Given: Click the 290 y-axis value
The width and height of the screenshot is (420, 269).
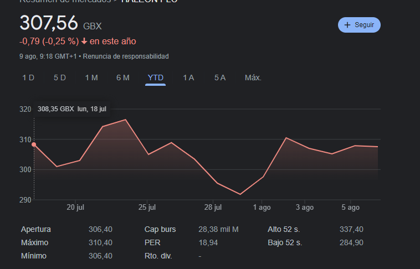Looking at the screenshot, I should coord(25,200).
